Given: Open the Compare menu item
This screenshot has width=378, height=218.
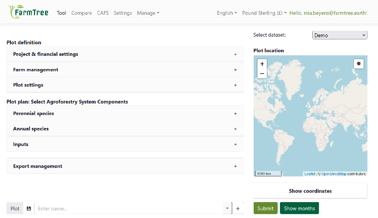Looking at the screenshot, I should tap(82, 13).
